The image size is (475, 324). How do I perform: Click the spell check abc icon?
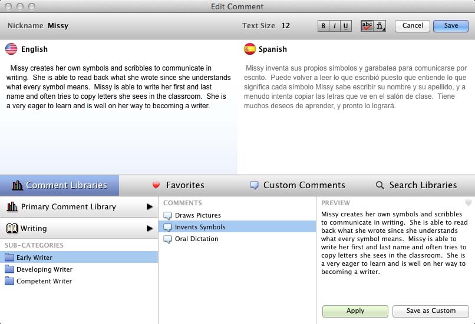[x=367, y=26]
